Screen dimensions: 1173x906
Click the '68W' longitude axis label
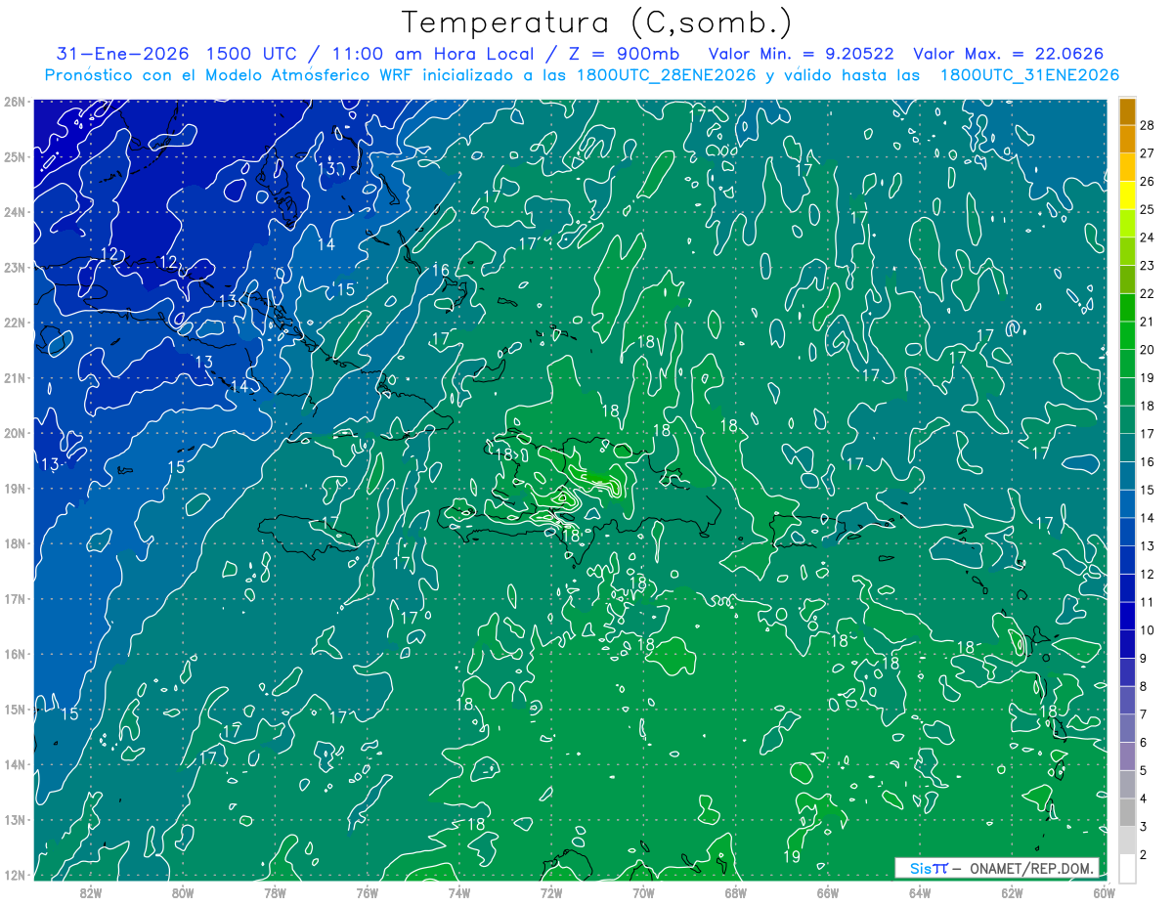point(736,892)
